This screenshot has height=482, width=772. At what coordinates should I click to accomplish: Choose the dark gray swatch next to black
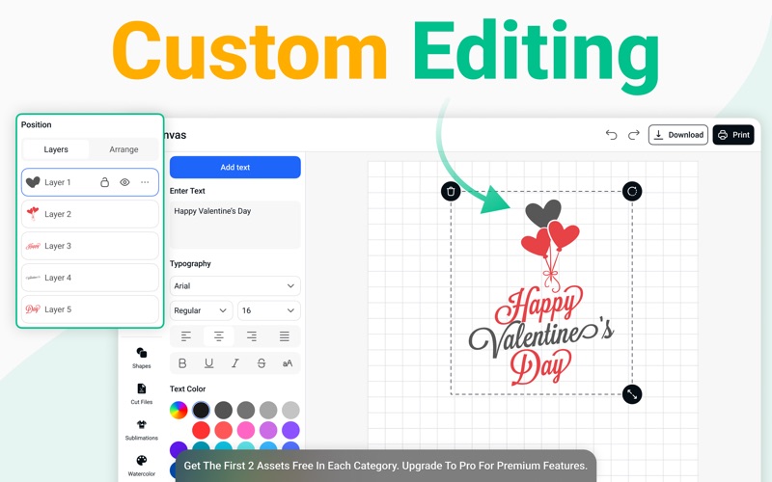click(224, 410)
